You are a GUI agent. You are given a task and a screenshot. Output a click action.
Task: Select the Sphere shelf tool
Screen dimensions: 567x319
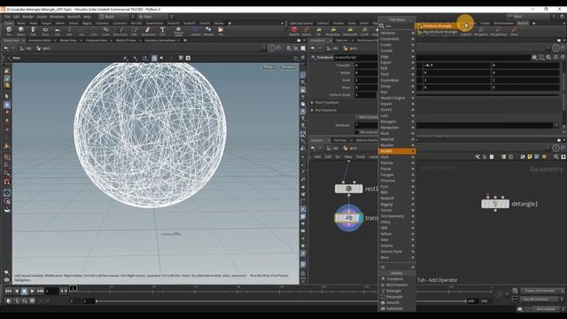(x=21, y=31)
